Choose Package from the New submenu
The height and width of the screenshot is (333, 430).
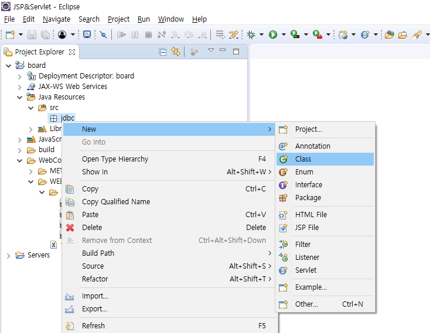pos(325,198)
